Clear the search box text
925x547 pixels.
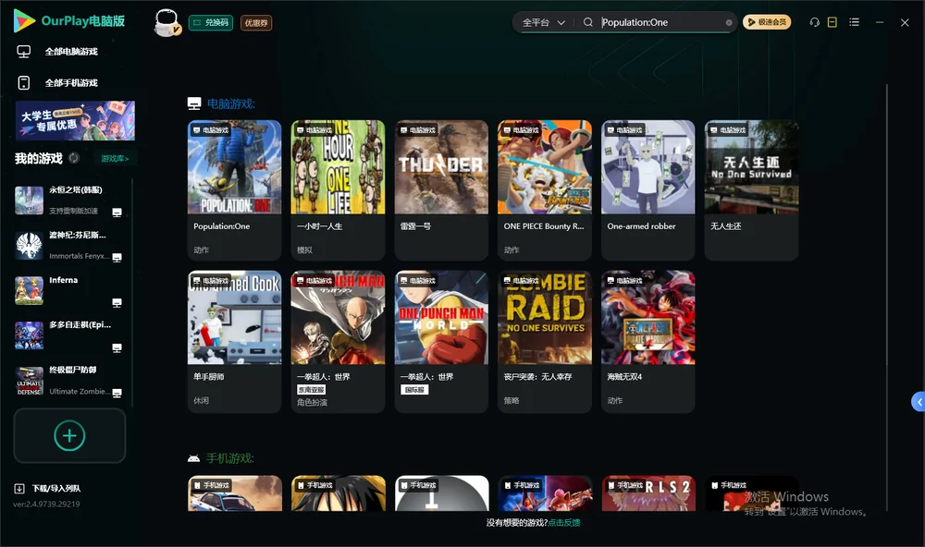pyautogui.click(x=729, y=23)
